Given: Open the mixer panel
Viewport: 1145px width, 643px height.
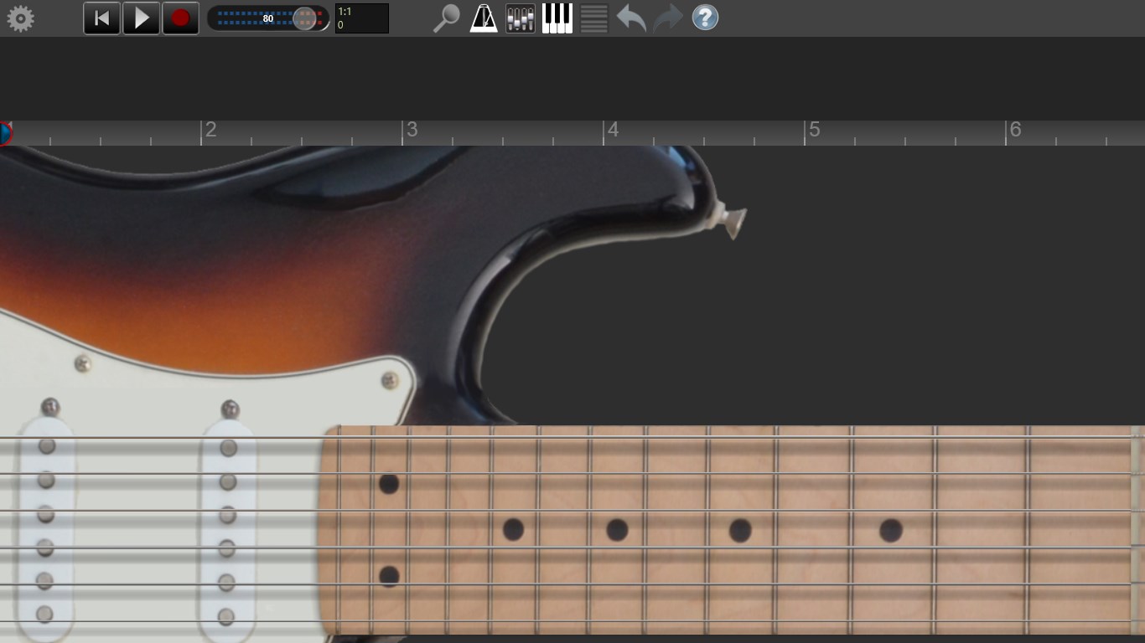Looking at the screenshot, I should [x=520, y=18].
